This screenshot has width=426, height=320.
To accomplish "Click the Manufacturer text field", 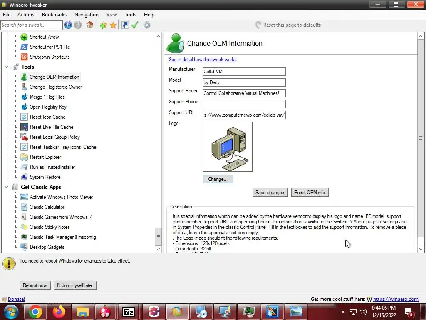I will click(x=244, y=72).
